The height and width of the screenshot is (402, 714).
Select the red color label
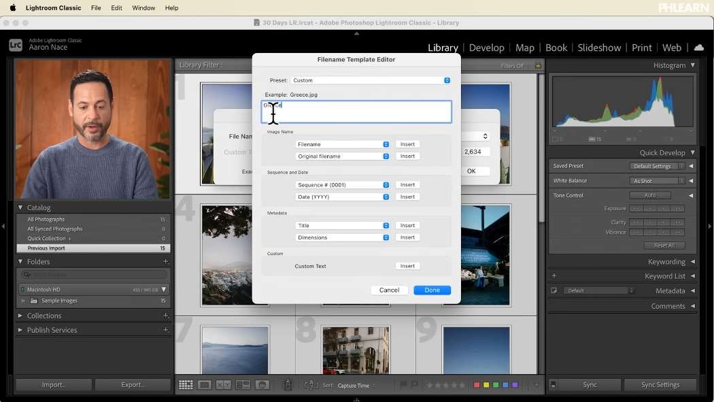477,385
